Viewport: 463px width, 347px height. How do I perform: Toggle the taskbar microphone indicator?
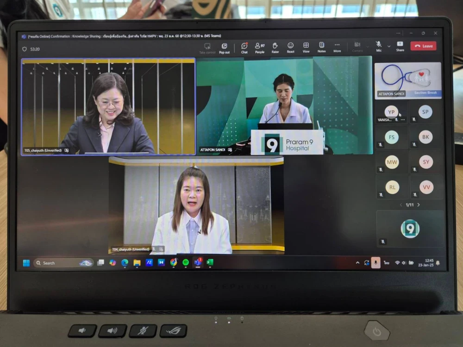click(x=375, y=263)
